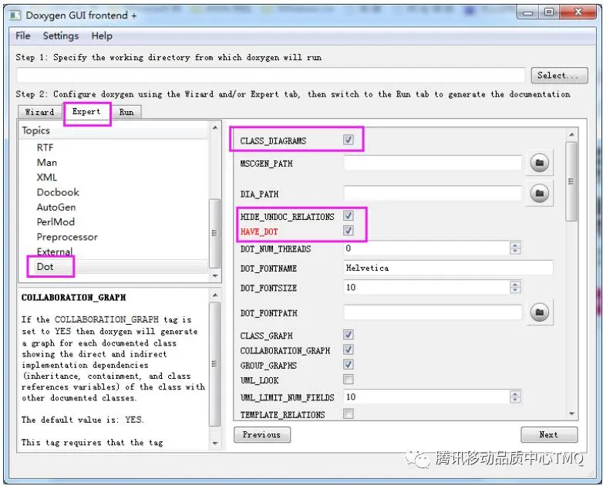This screenshot has height=486, width=603.
Task: Select the Preprocessor topic
Action: click(x=67, y=237)
